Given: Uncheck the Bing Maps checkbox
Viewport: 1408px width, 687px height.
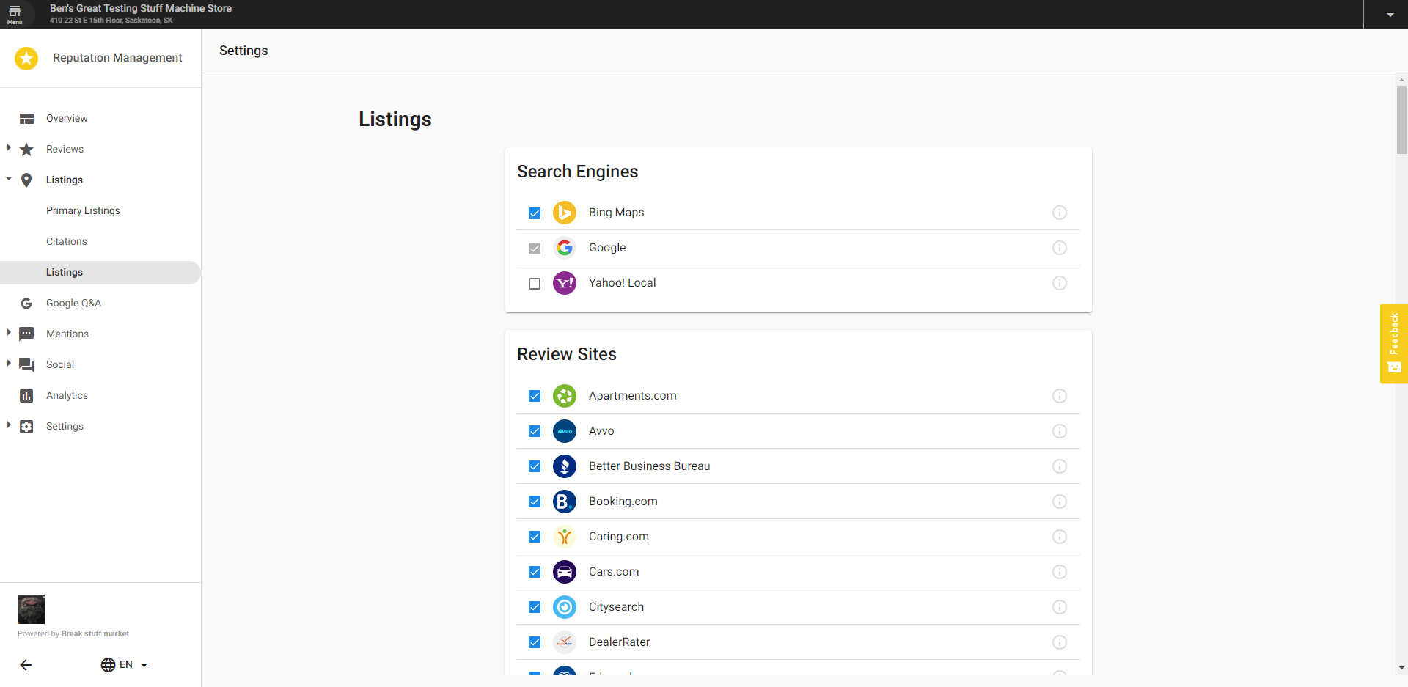Looking at the screenshot, I should (x=535, y=213).
